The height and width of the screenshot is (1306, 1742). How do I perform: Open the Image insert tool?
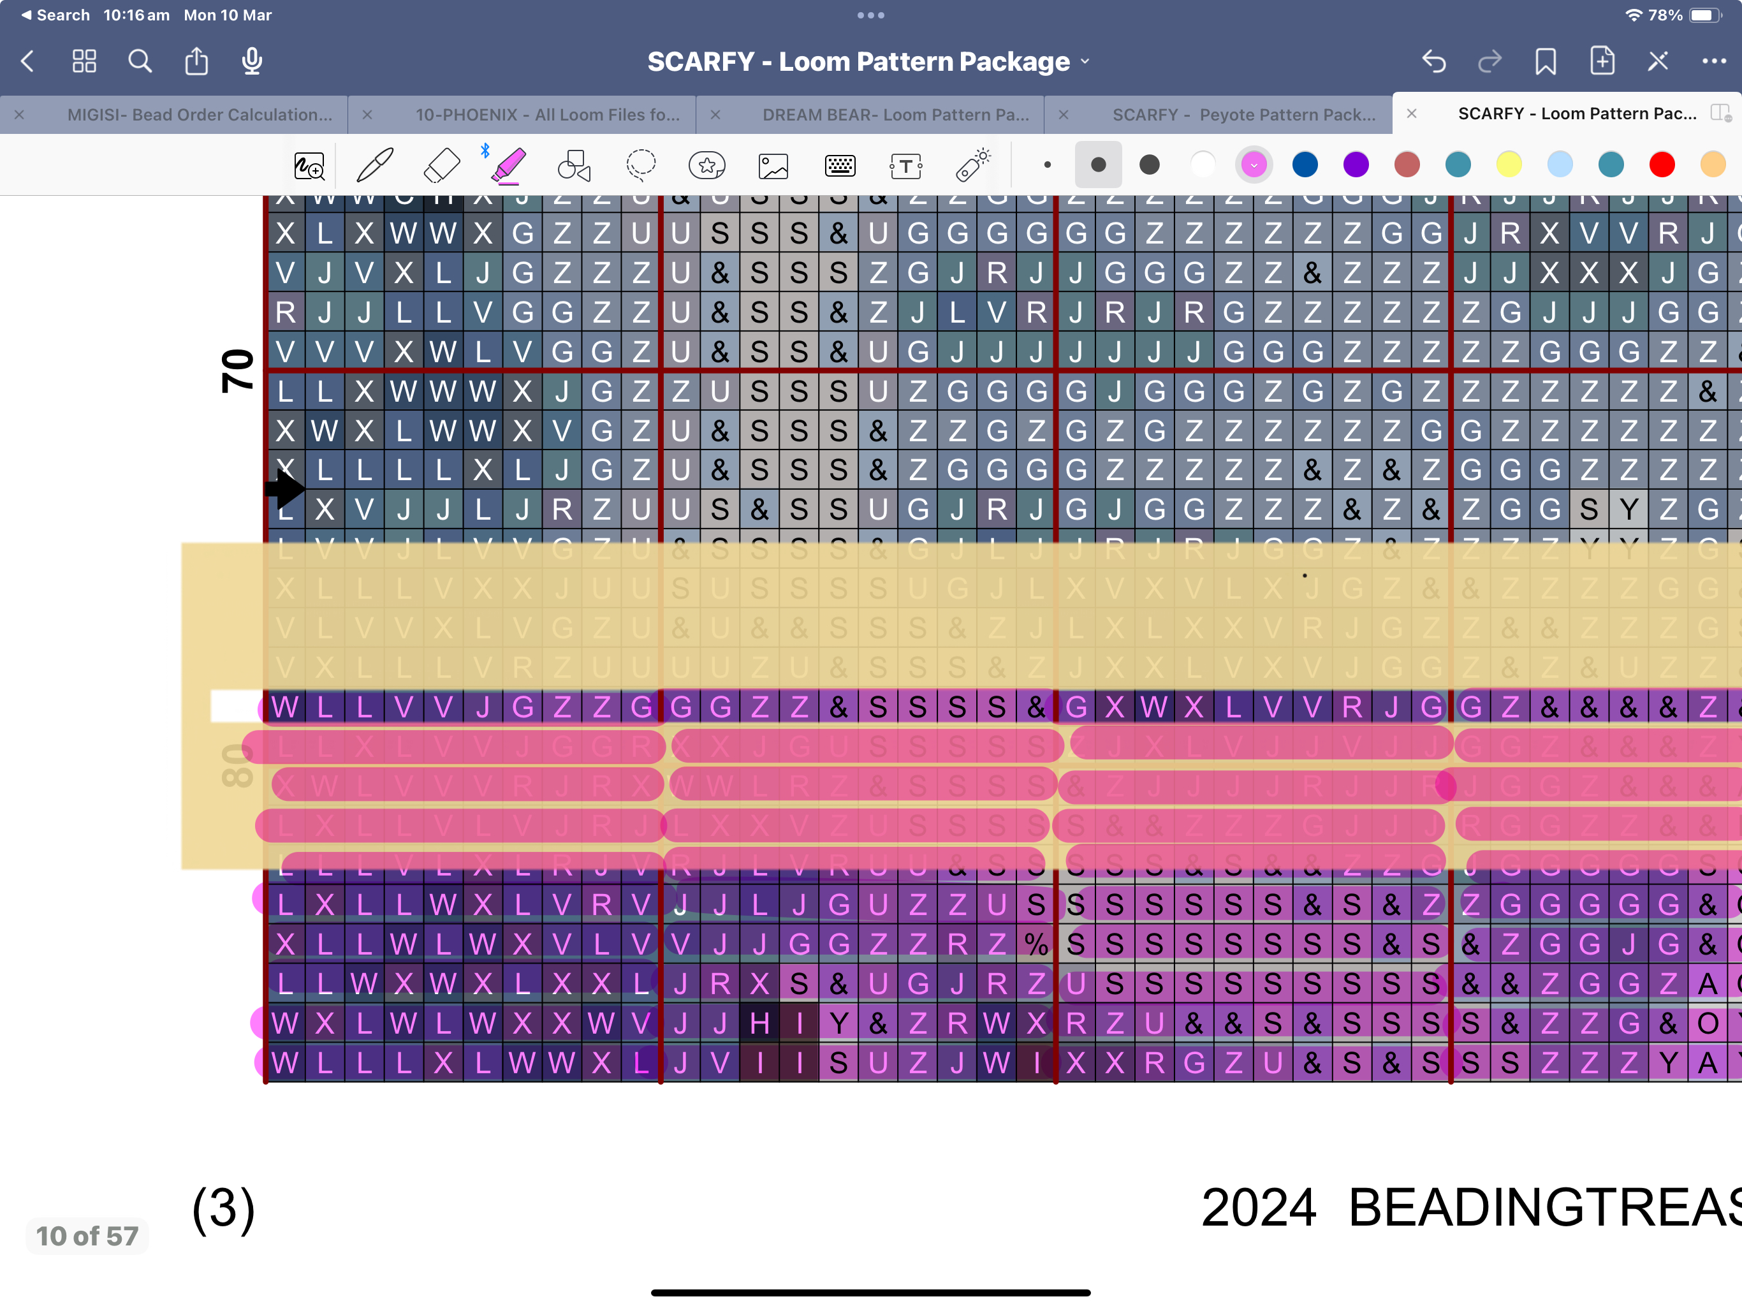pos(773,165)
